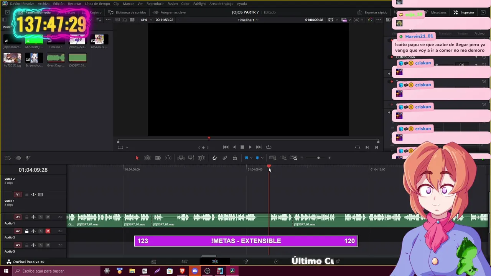
Task: Select the arrow Selection Mode tool
Action: click(x=137, y=158)
